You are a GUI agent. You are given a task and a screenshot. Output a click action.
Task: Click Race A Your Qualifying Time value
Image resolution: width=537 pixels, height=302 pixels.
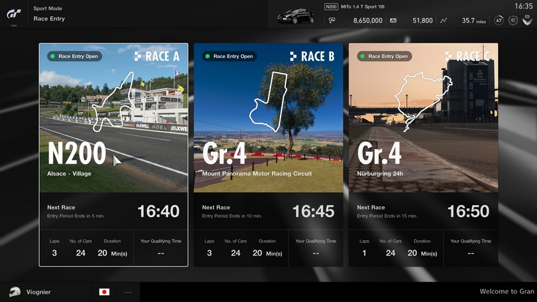160,253
